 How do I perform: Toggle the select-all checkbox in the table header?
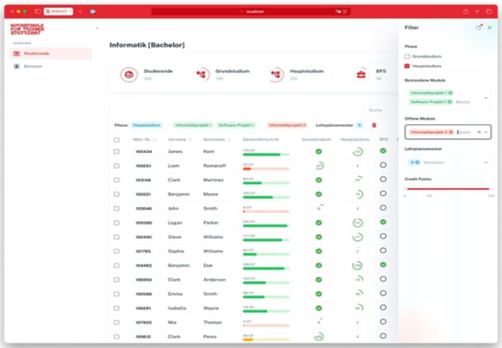[116, 139]
